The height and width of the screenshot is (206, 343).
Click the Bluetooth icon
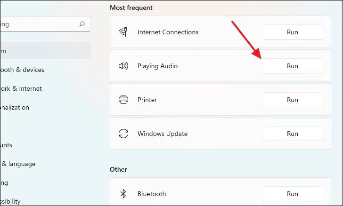point(123,194)
